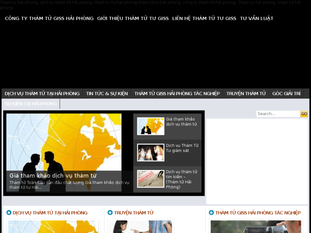311x233 pixels.
Task: Open link Dịch vụ thám tử tìm kiếm (Thám tử Hải Phòng)
Action: [x=181, y=180]
